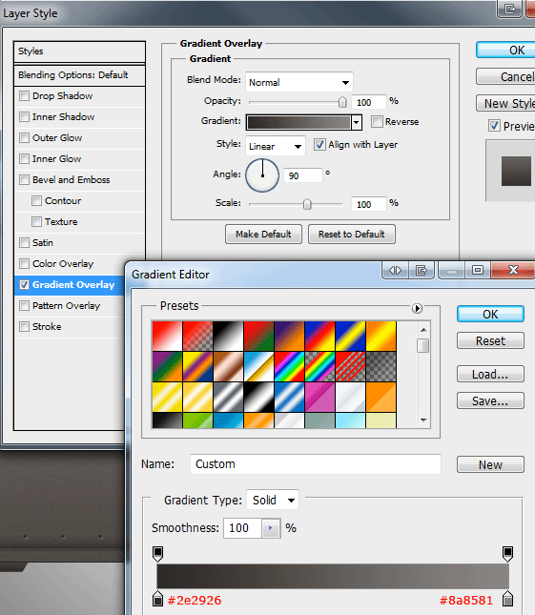Click the angle dial control
Image resolution: width=535 pixels, height=615 pixels.
click(262, 175)
